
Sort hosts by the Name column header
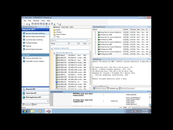[59, 44]
